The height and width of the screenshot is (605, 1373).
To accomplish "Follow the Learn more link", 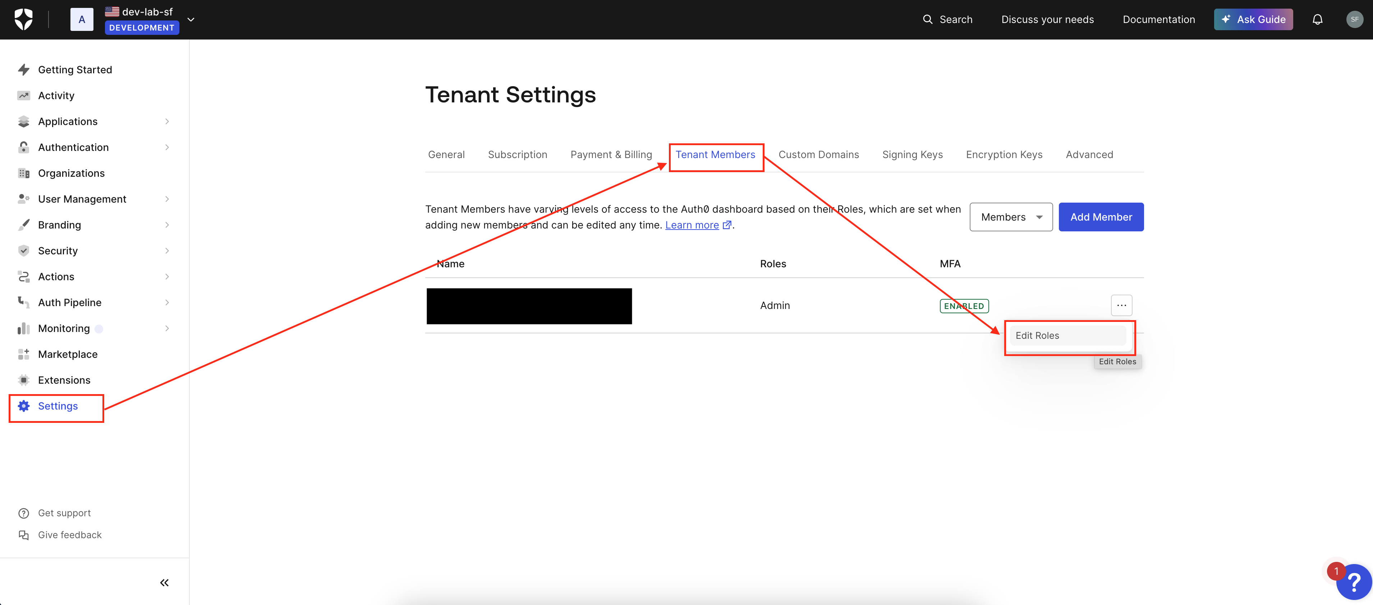I will pyautogui.click(x=692, y=225).
